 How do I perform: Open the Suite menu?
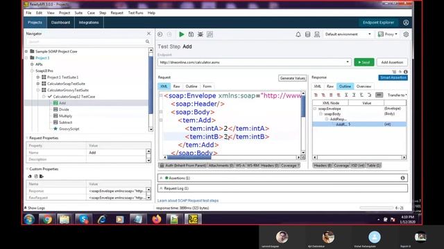click(x=78, y=12)
